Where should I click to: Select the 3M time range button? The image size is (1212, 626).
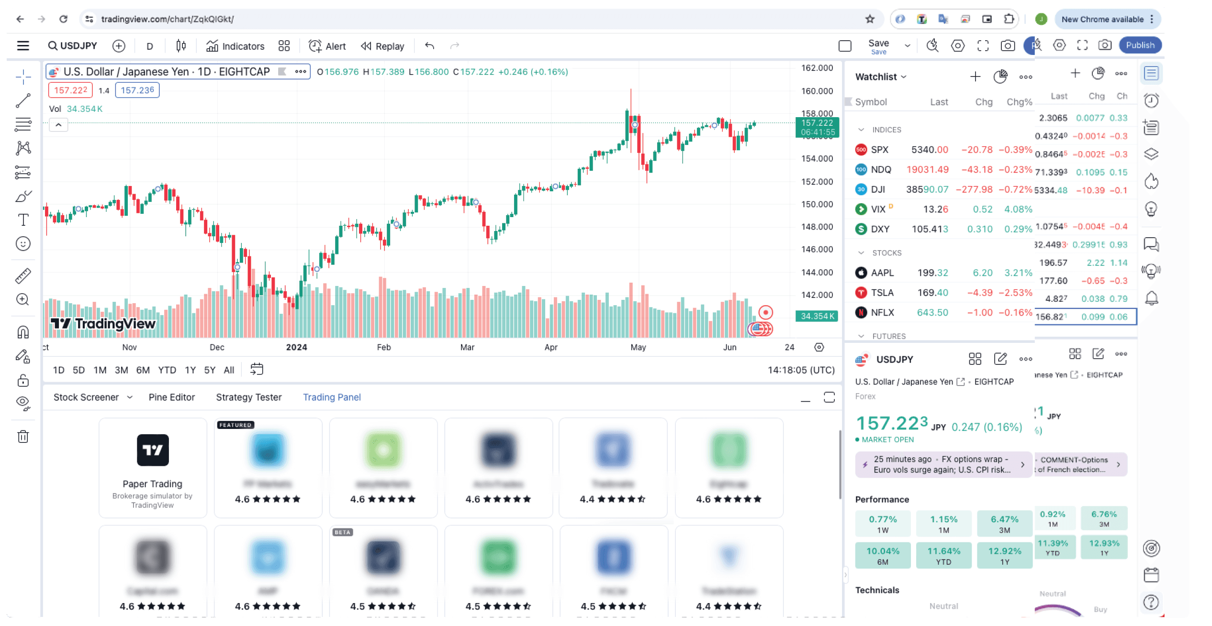(121, 370)
